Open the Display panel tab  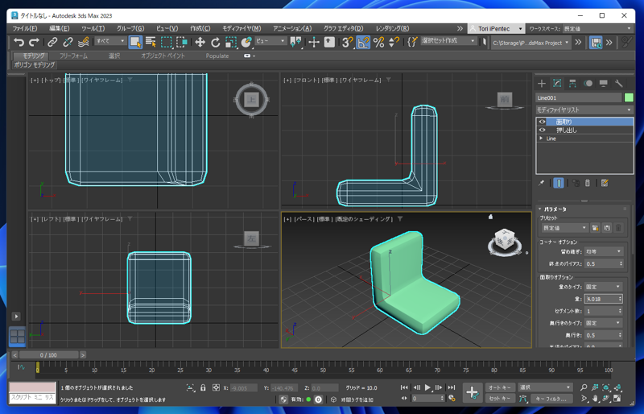[603, 84]
